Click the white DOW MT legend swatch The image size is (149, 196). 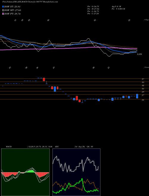pyautogui.click(x=3, y=10)
